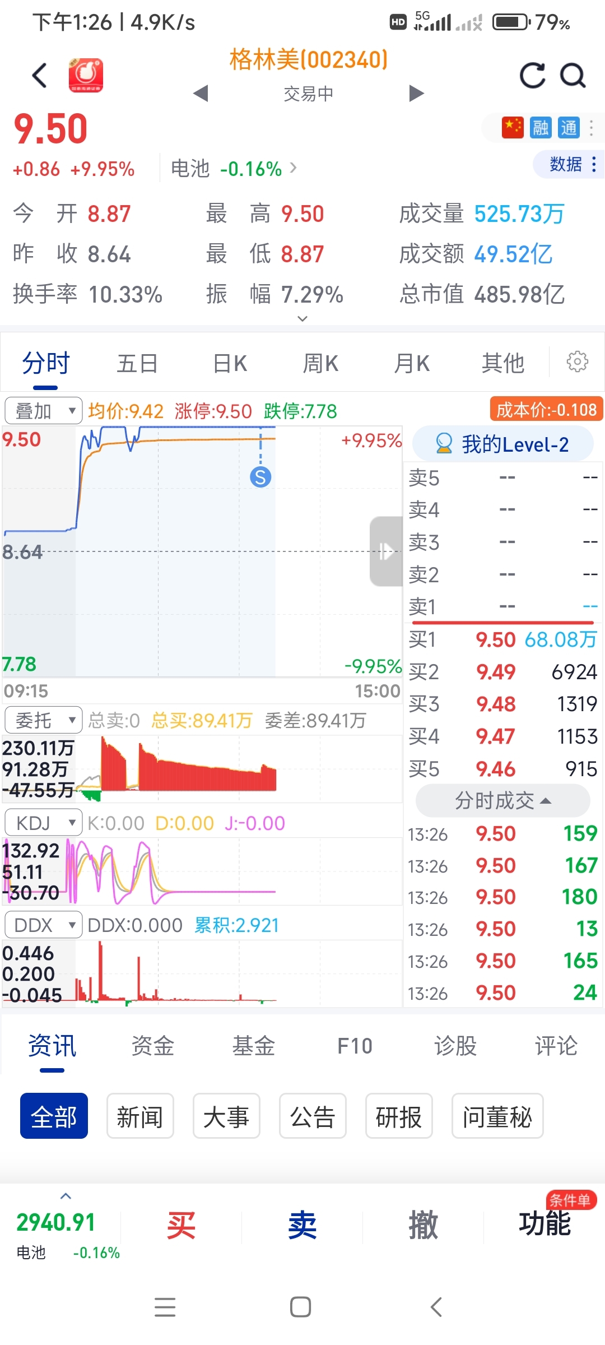This screenshot has height=1345, width=605.
Task: Tap the blue 卖 sell button
Action: coord(302,1225)
